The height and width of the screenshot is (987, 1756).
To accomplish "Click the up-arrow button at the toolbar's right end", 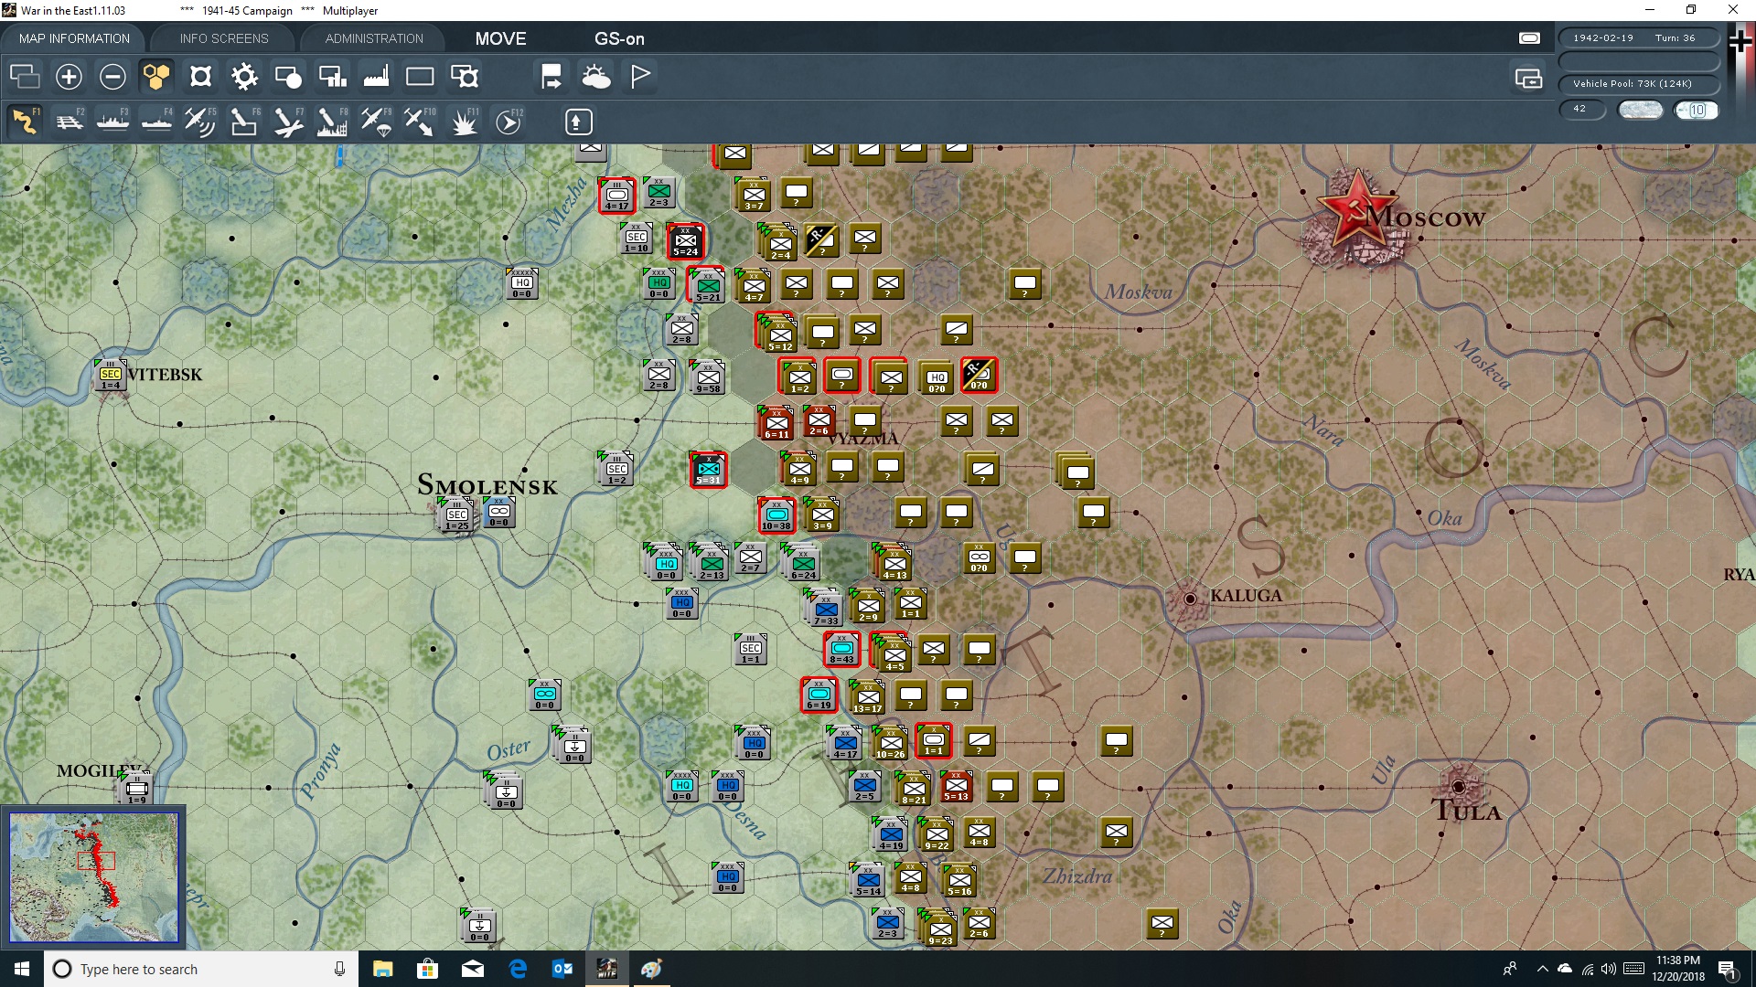I will point(579,122).
